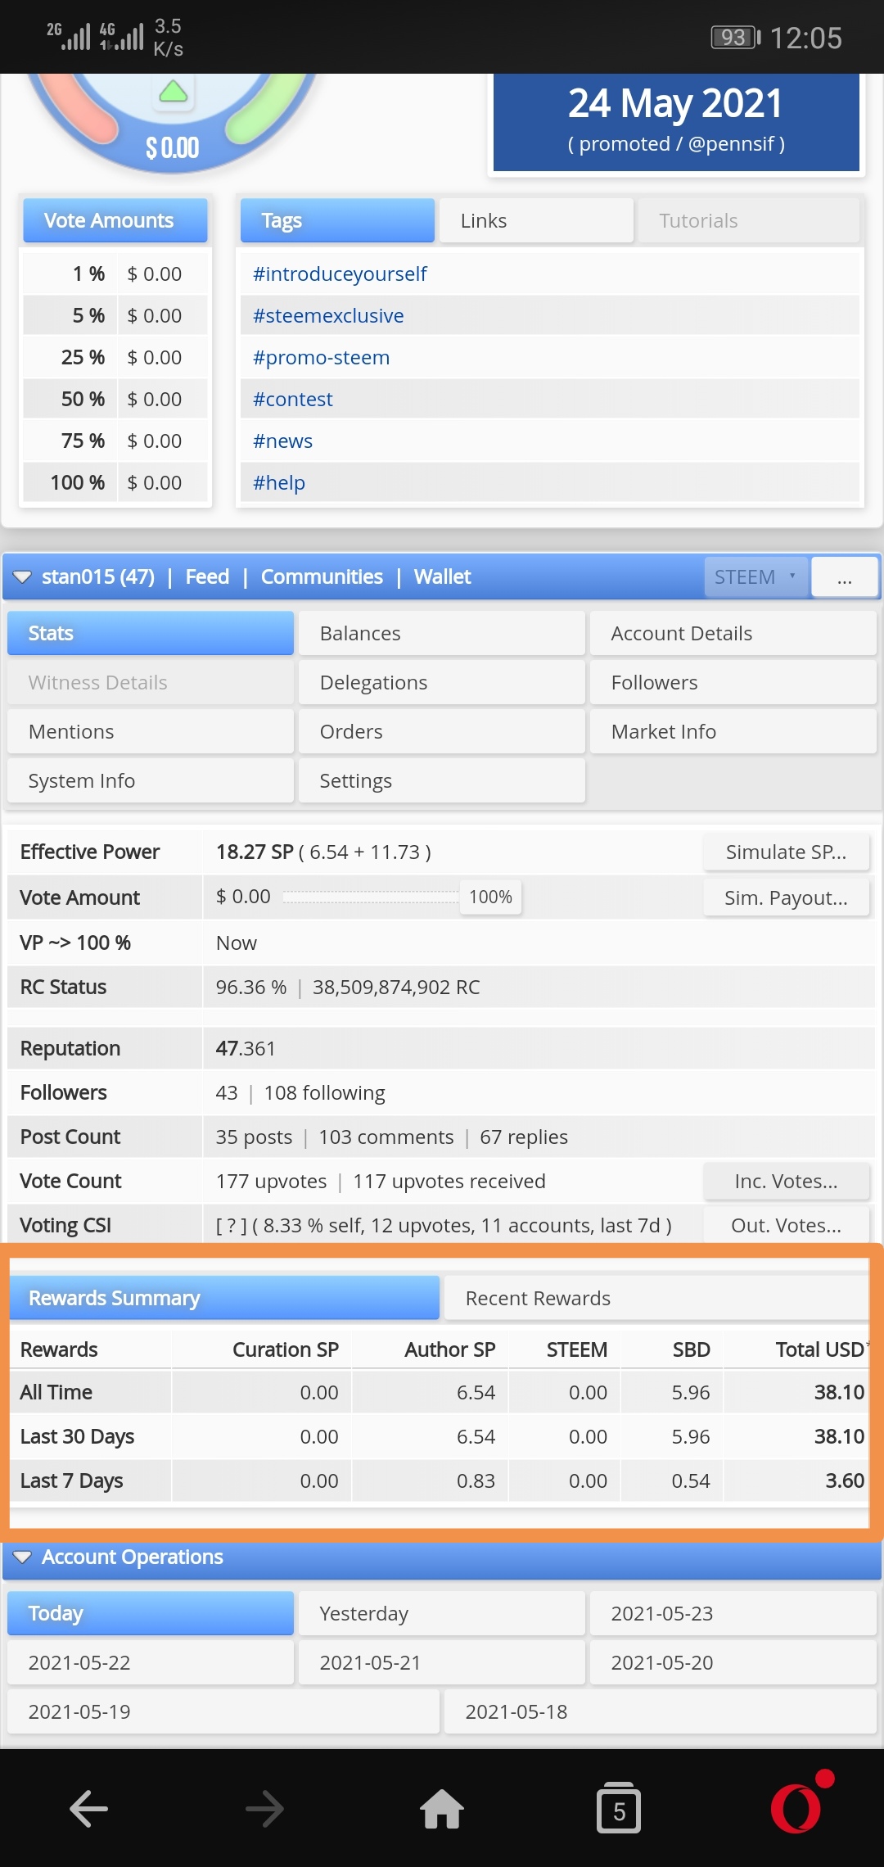Screen dimensions: 884x1867
Task: Open the Followers tab
Action: (x=733, y=682)
